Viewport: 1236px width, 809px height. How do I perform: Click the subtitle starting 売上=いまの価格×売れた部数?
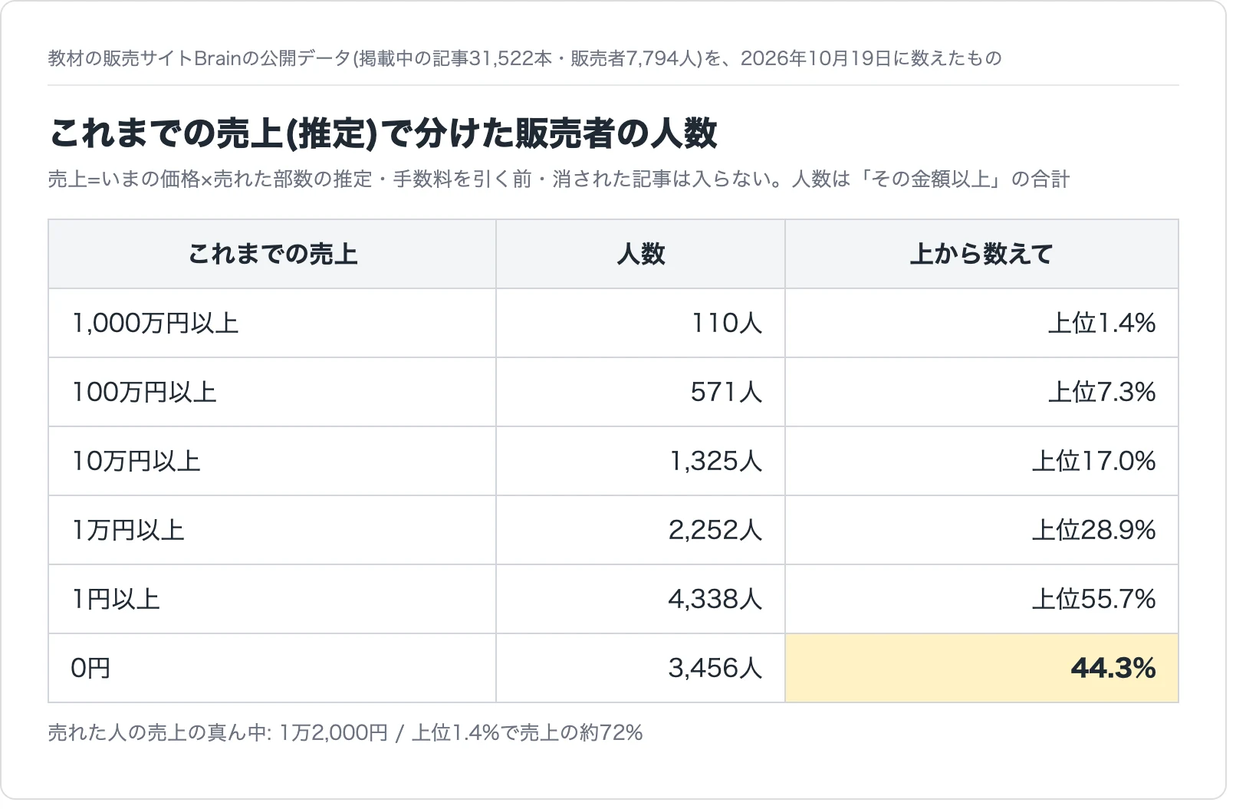[x=558, y=179]
